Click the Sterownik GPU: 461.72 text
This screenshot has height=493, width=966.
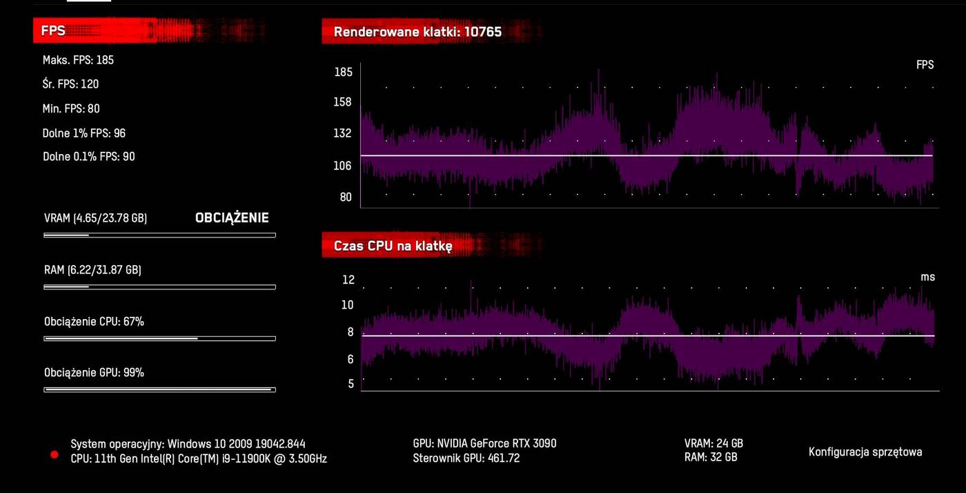466,458
